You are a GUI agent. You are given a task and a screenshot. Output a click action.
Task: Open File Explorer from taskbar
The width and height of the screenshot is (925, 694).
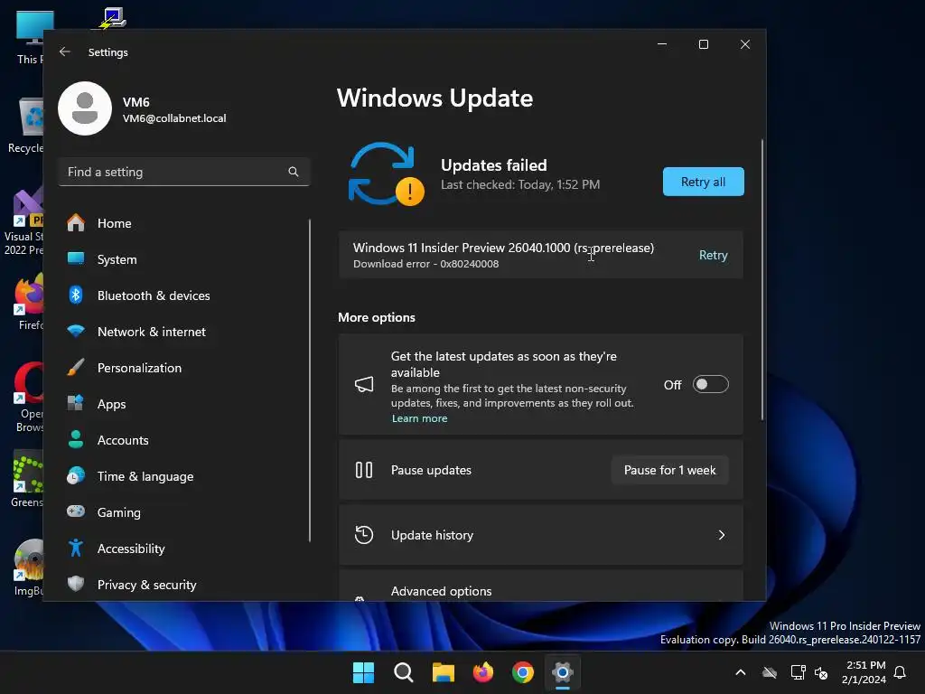(443, 672)
